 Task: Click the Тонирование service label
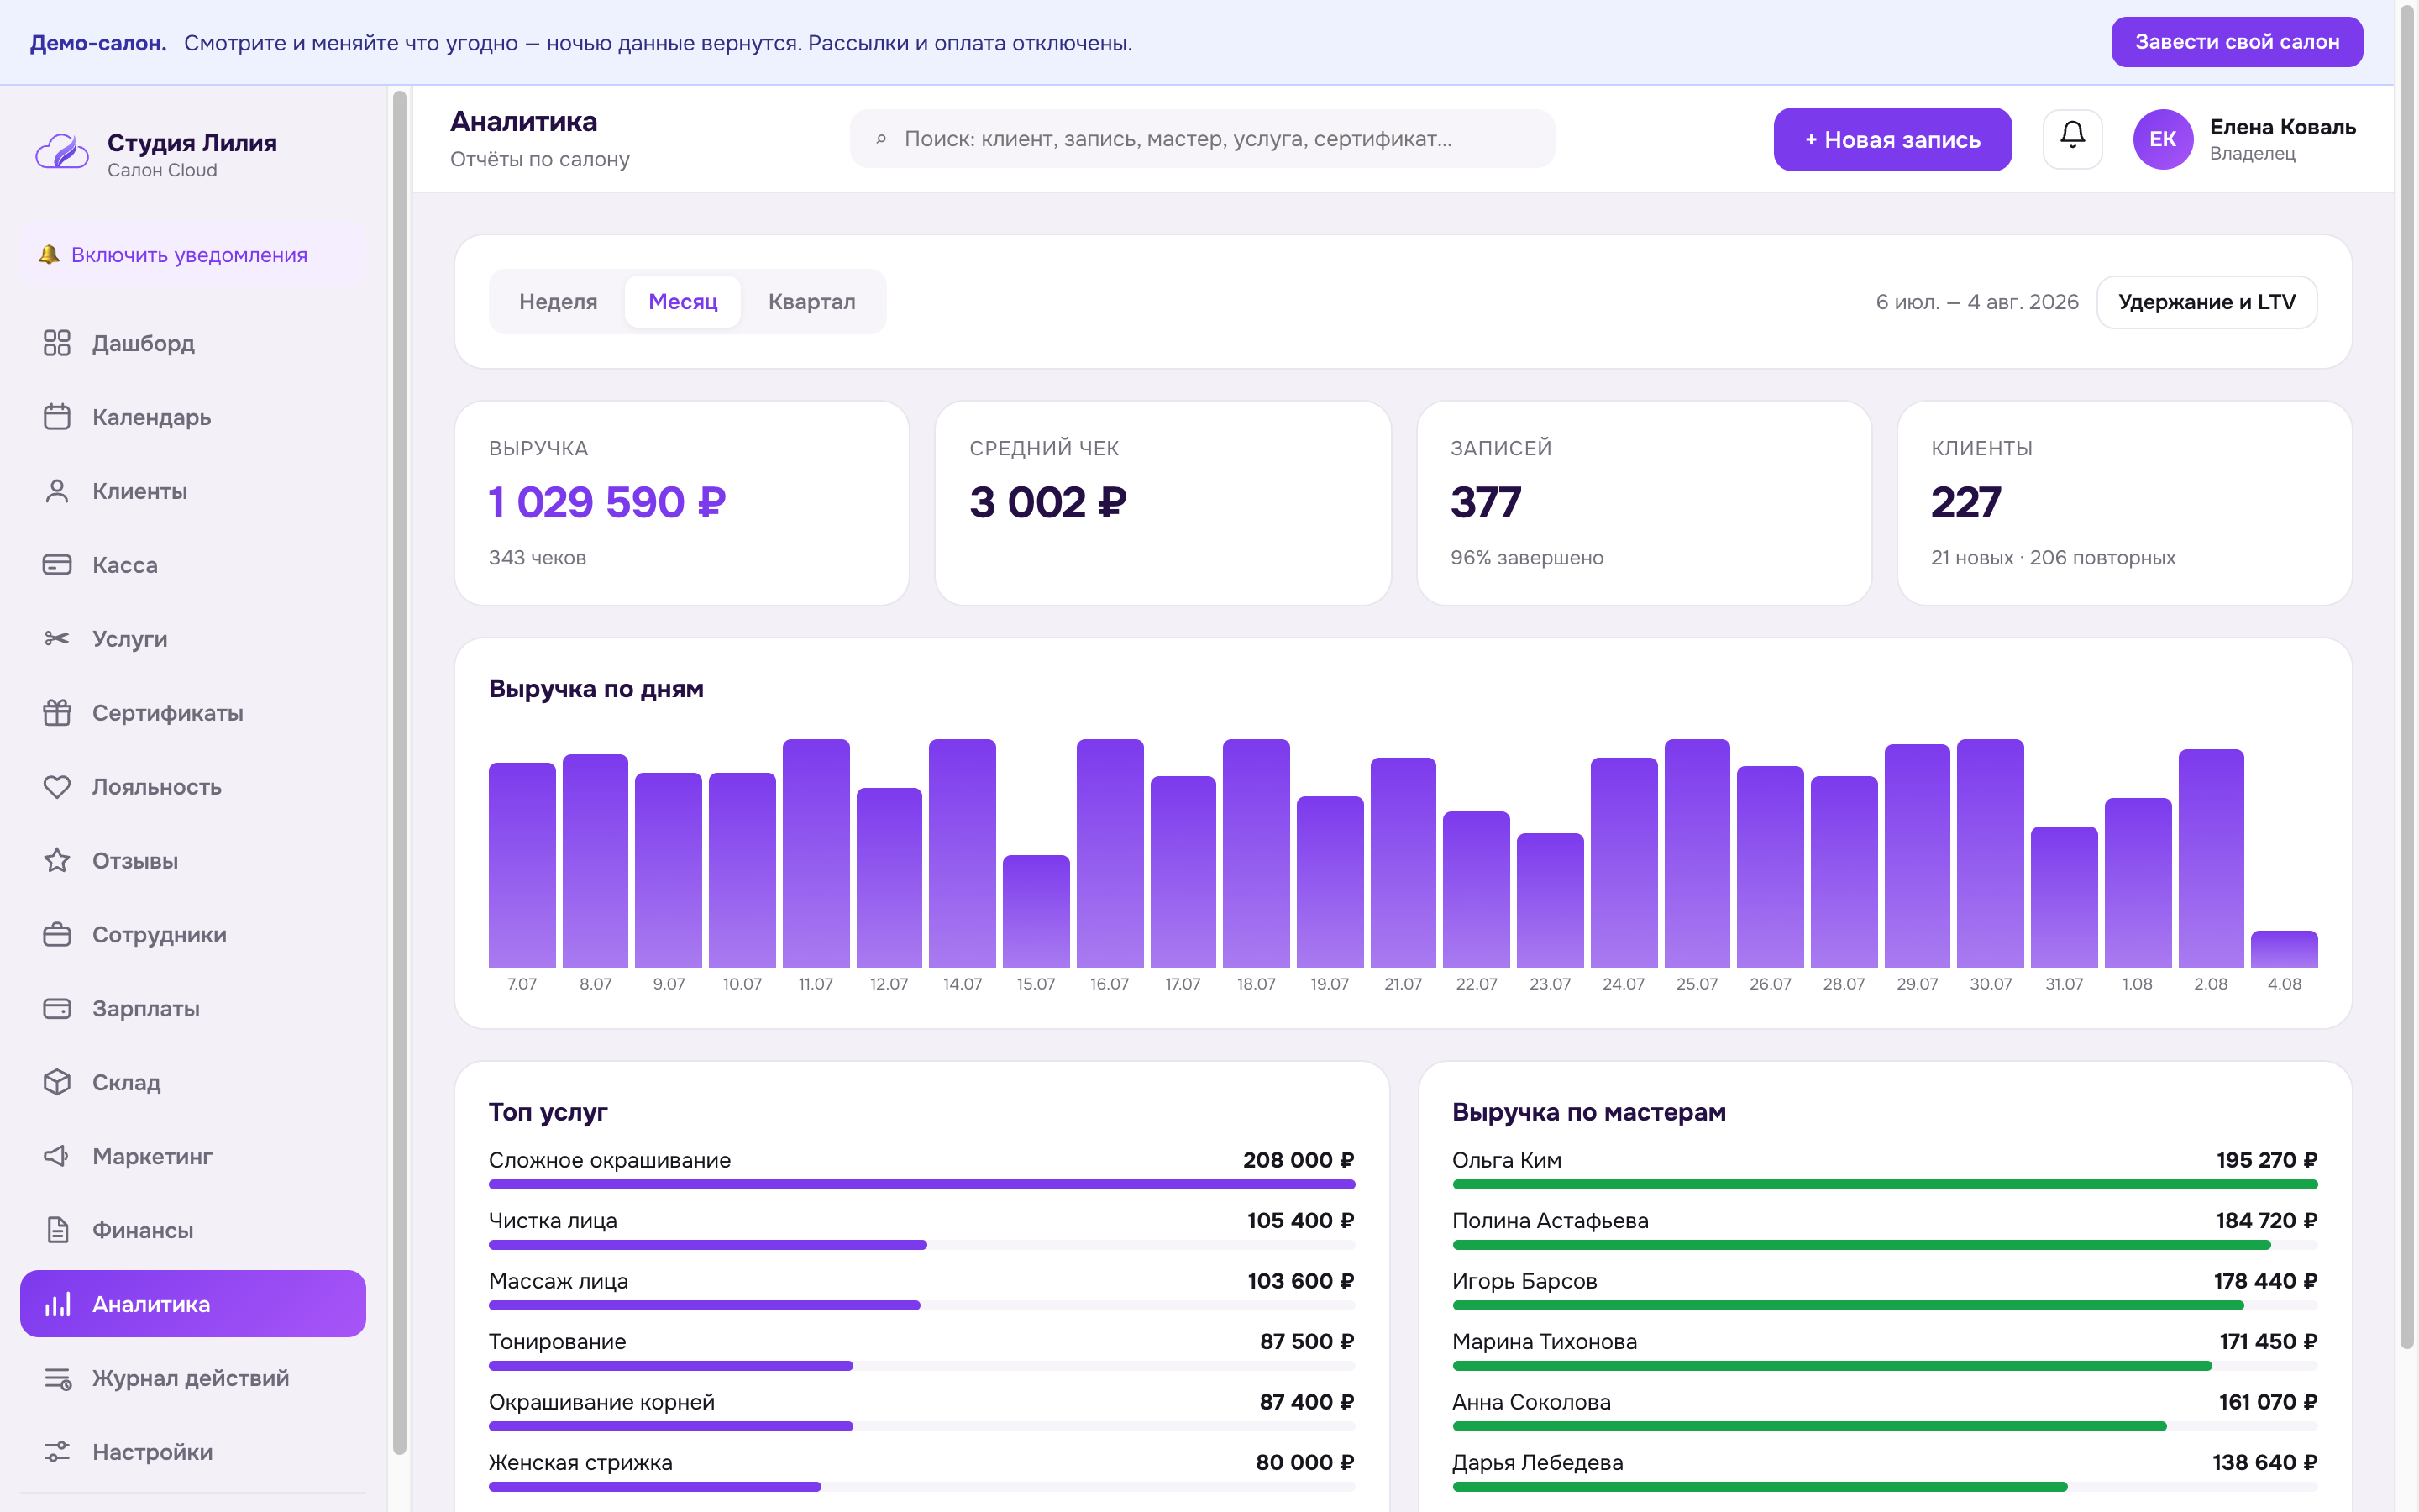(x=557, y=1342)
